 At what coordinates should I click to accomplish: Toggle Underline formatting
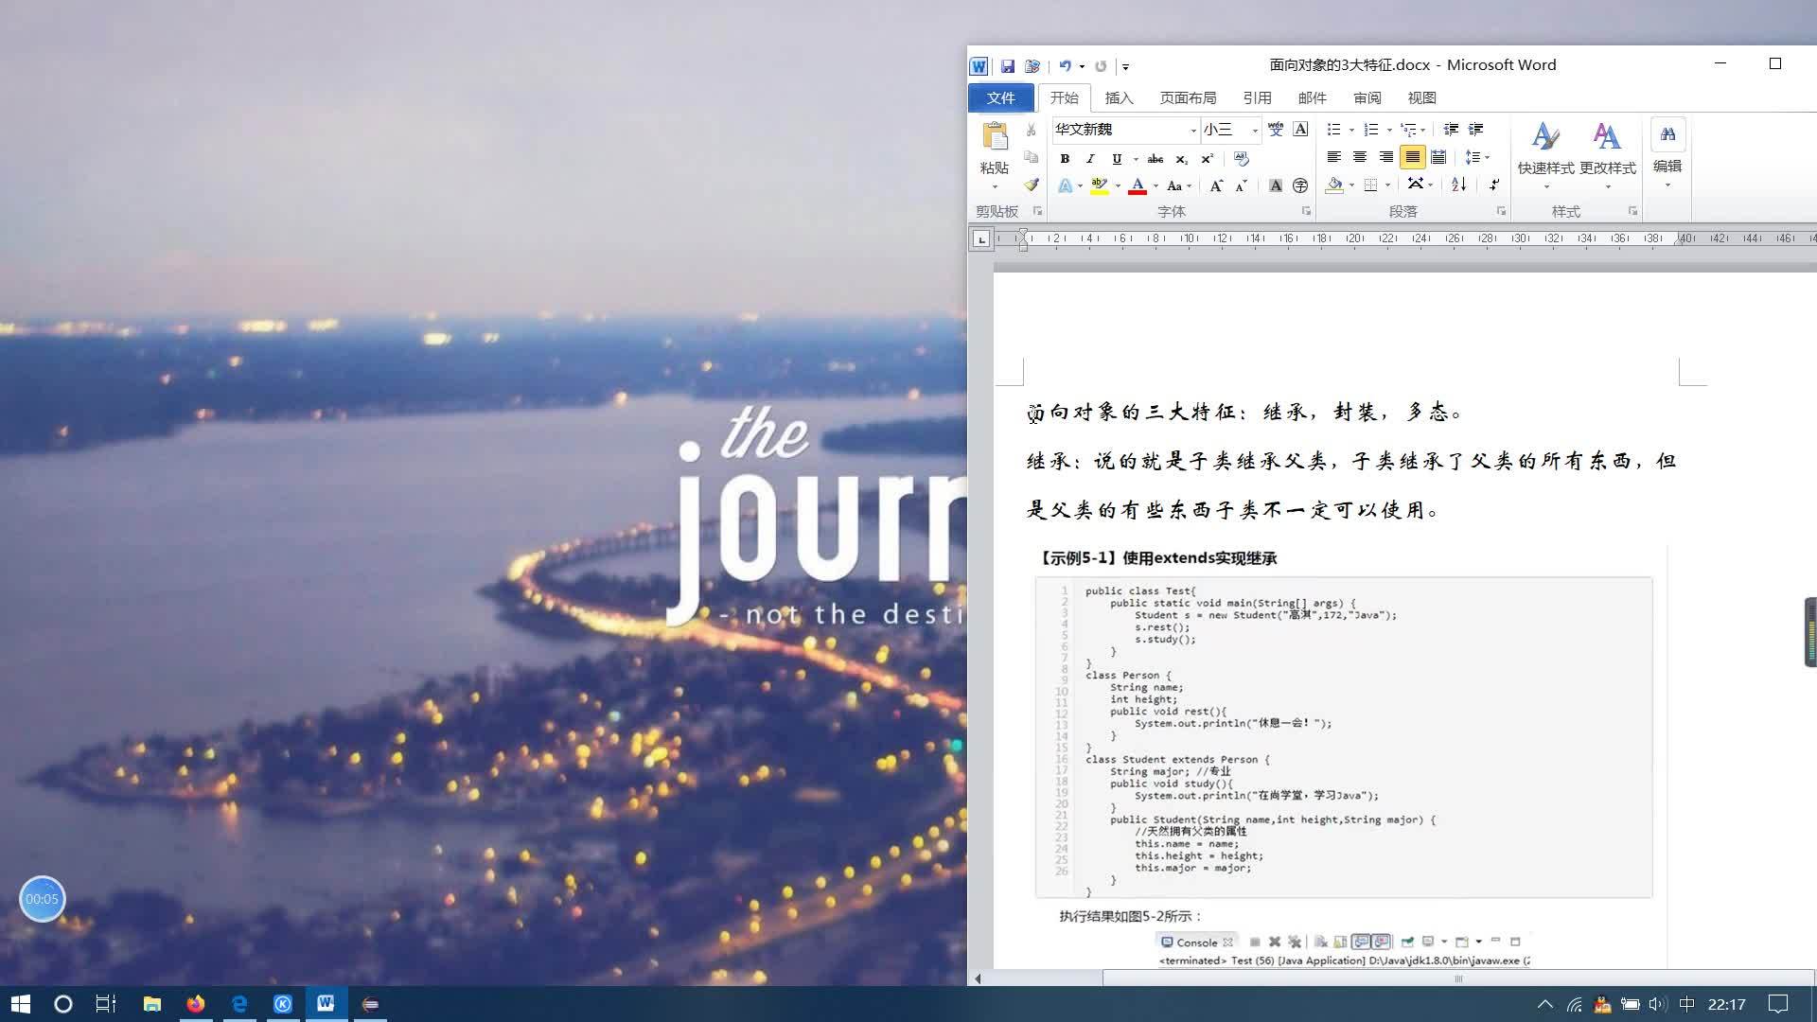pyautogui.click(x=1117, y=159)
